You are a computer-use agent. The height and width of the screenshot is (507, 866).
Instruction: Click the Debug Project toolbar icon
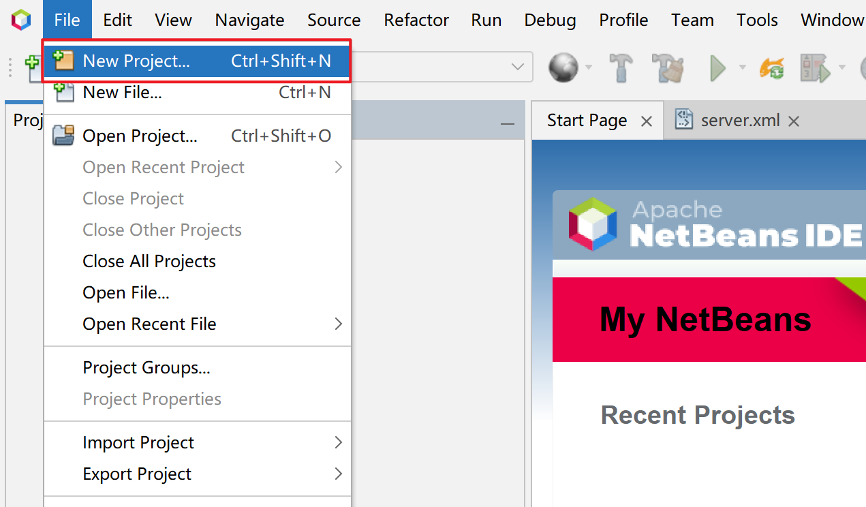(x=816, y=67)
